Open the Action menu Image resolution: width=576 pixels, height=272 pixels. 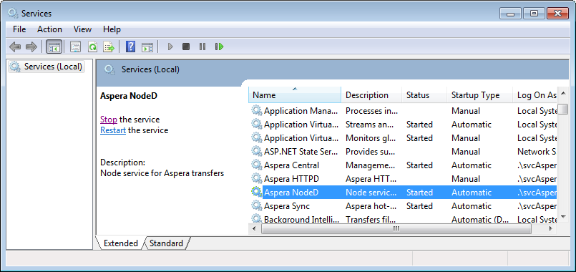click(x=49, y=29)
